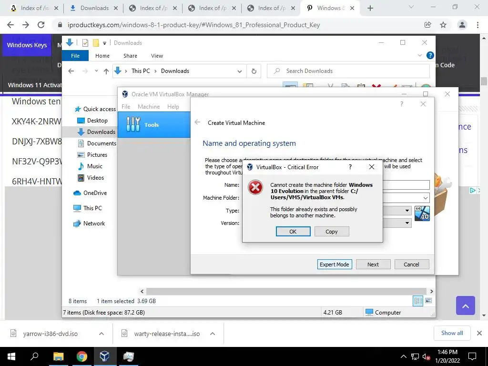The height and width of the screenshot is (366, 488).
Task: Click OK in the Critical Error dialog
Action: pyautogui.click(x=293, y=232)
